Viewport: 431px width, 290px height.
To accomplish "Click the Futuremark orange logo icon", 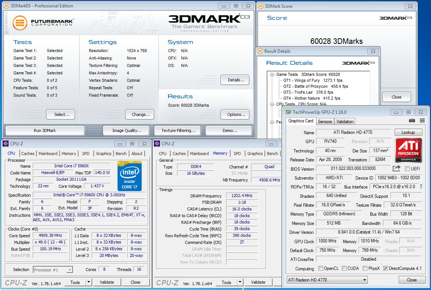I will (20, 23).
